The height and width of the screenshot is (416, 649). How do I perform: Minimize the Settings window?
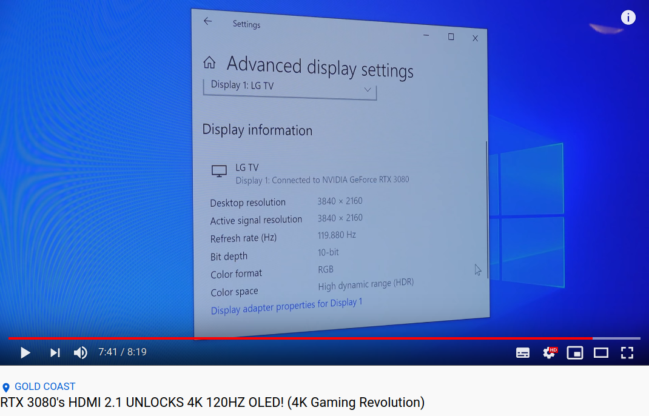pos(426,36)
